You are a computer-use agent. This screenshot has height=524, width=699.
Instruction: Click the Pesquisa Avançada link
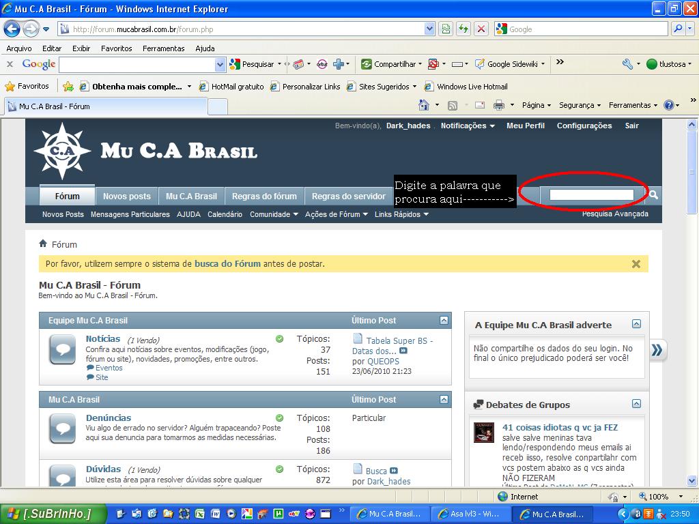(614, 214)
